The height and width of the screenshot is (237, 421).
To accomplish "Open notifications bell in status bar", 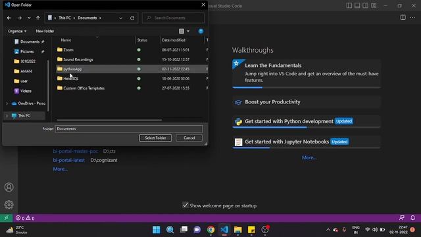I will (x=412, y=218).
